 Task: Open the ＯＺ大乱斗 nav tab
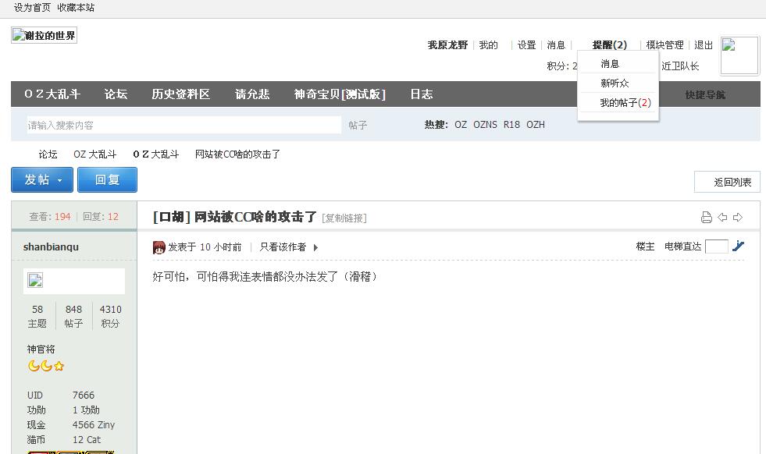[53, 94]
